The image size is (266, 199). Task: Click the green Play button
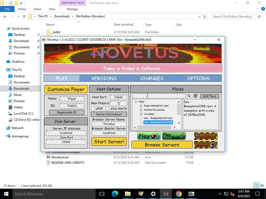(149, 136)
